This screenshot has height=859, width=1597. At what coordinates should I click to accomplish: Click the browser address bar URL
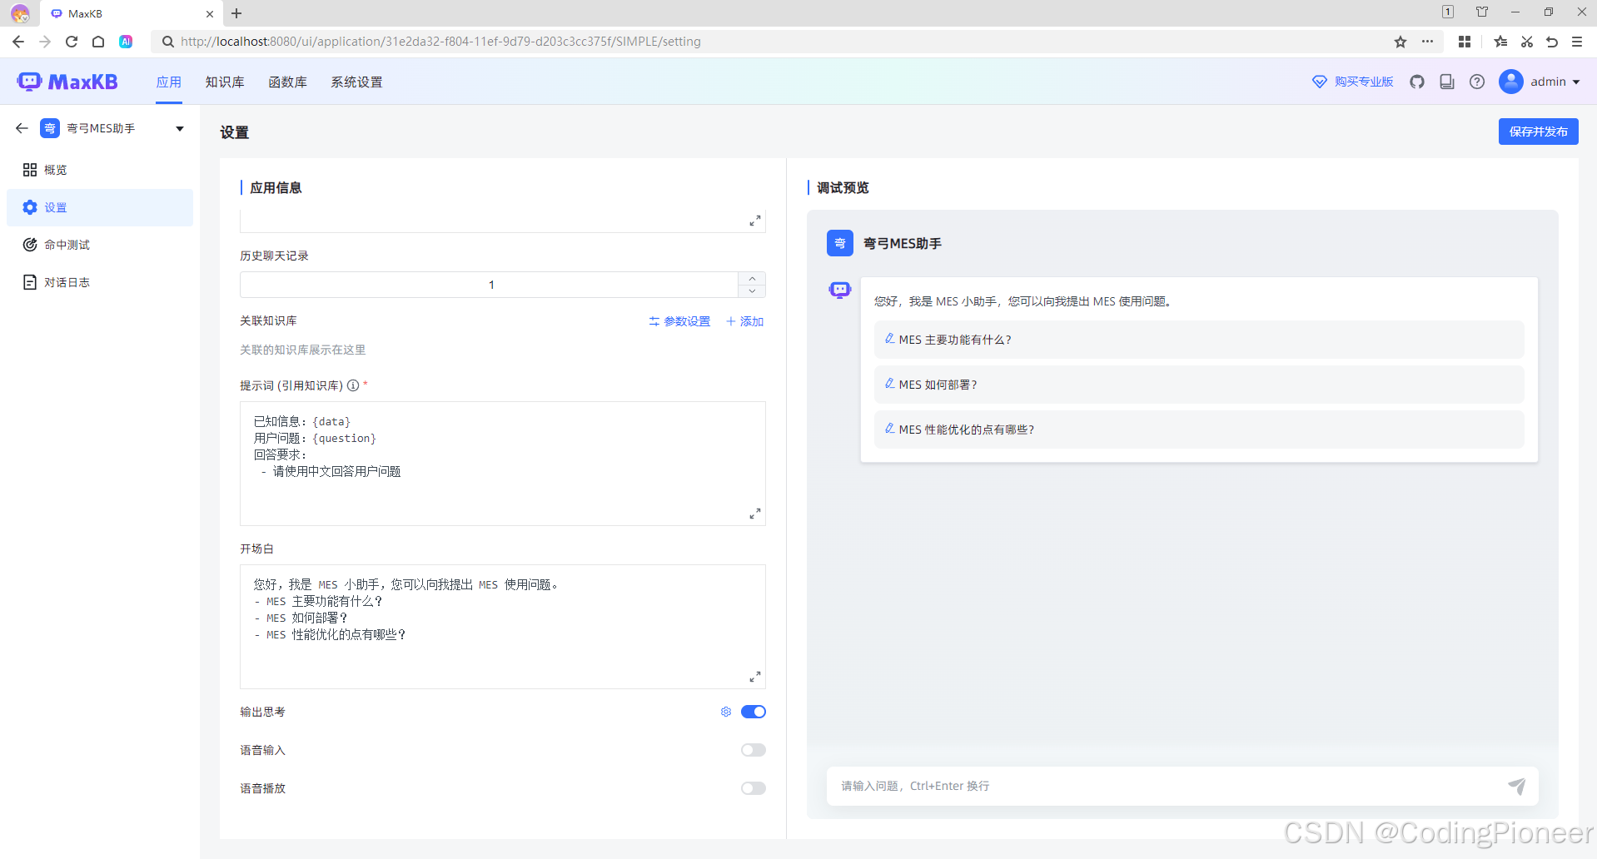point(440,42)
